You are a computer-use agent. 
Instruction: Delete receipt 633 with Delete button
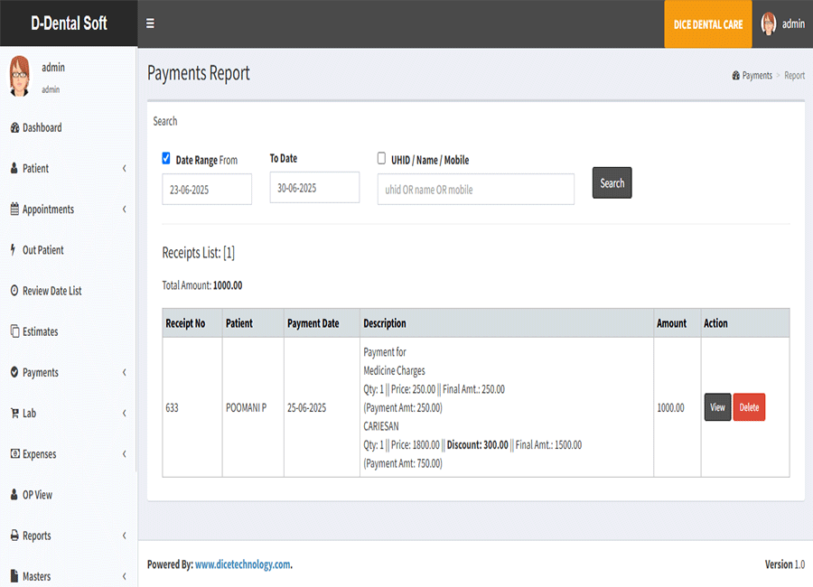click(x=749, y=407)
